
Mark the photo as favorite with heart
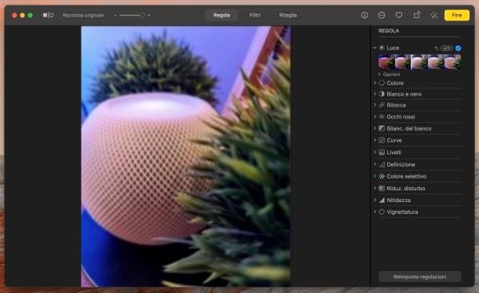tap(399, 15)
